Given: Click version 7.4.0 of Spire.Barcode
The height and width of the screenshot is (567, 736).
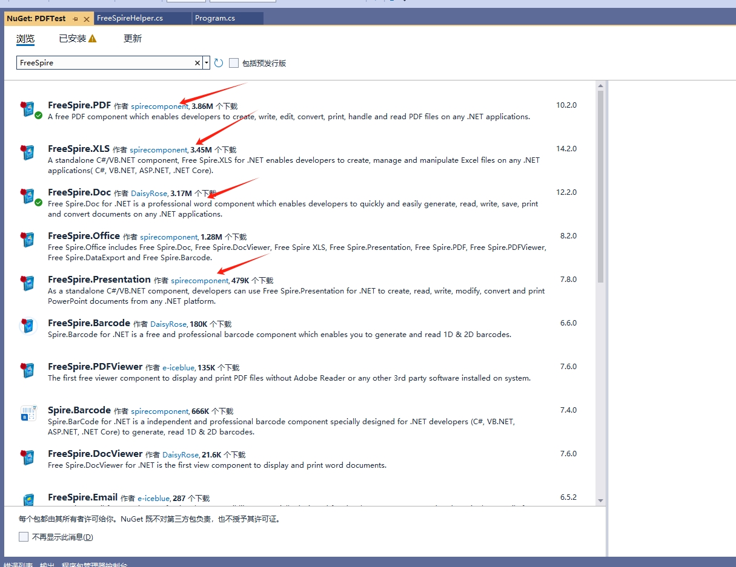Looking at the screenshot, I should pyautogui.click(x=568, y=410).
